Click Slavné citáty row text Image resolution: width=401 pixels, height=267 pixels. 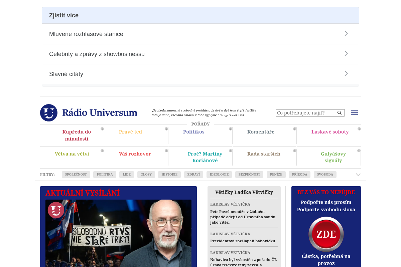pyautogui.click(x=66, y=74)
